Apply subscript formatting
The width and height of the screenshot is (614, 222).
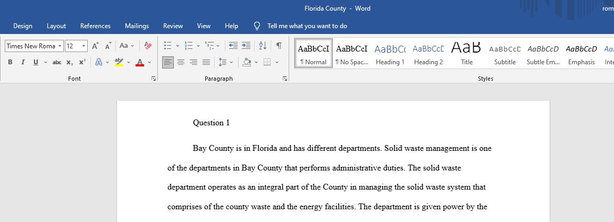(70, 62)
